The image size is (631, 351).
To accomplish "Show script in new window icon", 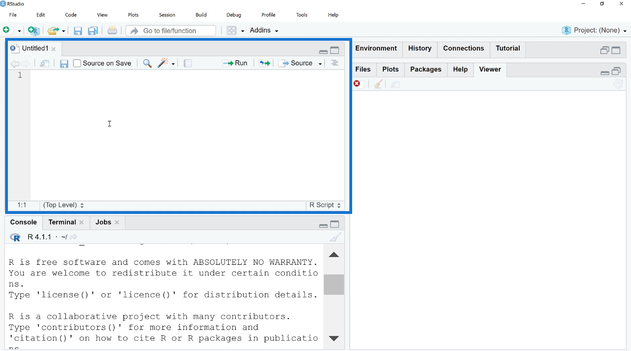I will pos(45,63).
